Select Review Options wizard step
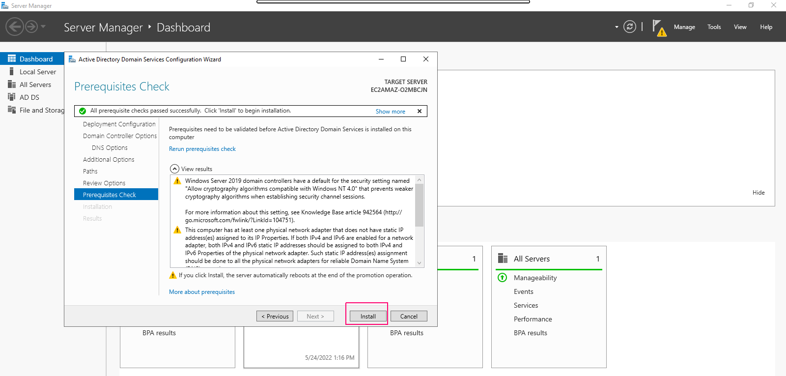This screenshot has width=786, height=376. click(104, 183)
